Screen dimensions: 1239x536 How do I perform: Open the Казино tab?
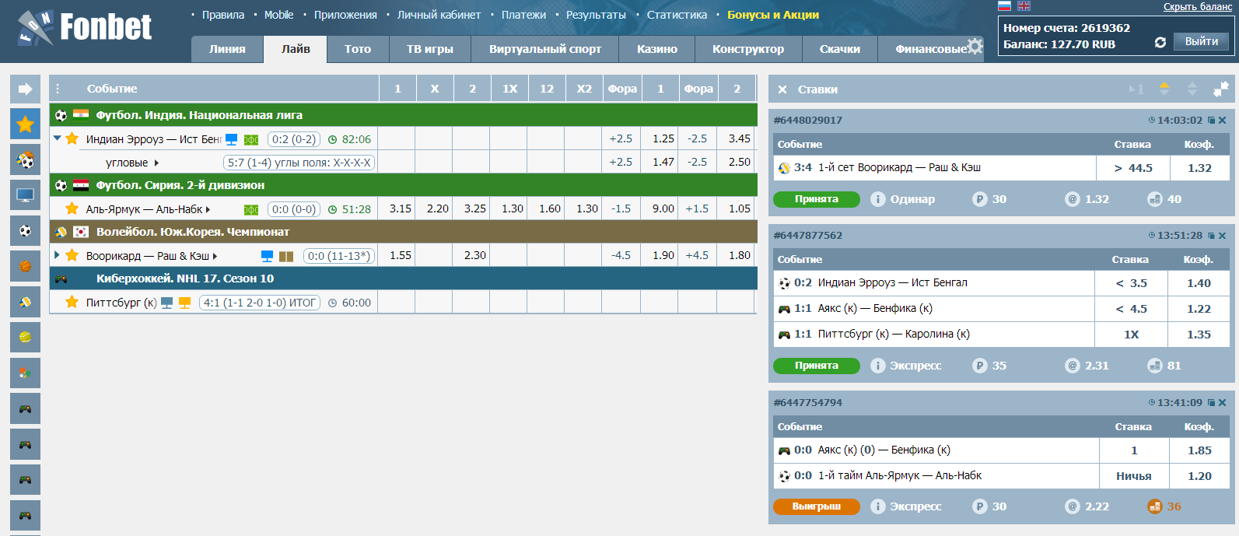[x=656, y=49]
